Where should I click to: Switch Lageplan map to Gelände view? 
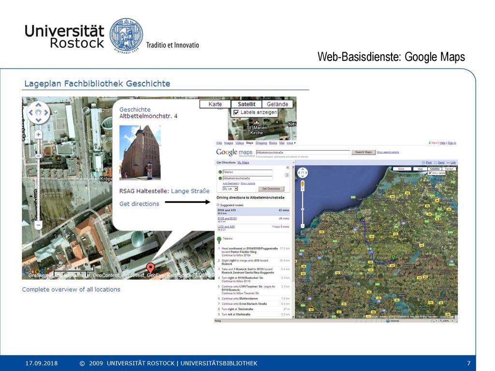coord(277,104)
